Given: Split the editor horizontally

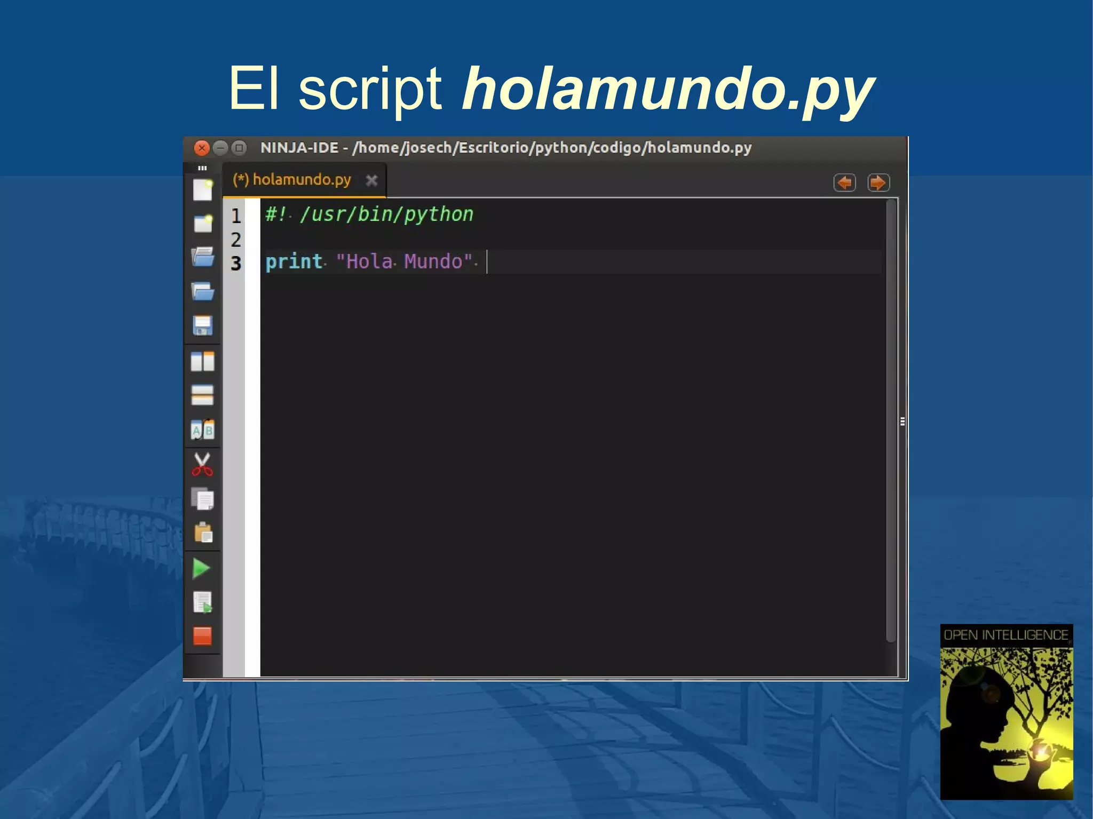Looking at the screenshot, I should click(x=203, y=395).
